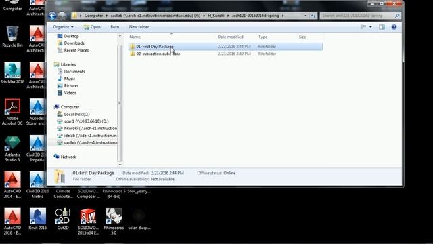Image resolution: width=433 pixels, height=244 pixels.
Task: Launch the 3ds Max 2016 desktop shortcut
Action: (x=12, y=73)
